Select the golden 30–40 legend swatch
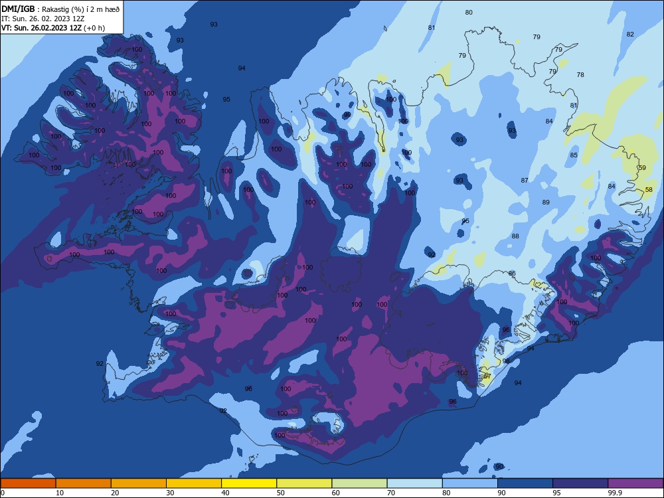This screenshot has width=664, height=498. click(x=194, y=483)
